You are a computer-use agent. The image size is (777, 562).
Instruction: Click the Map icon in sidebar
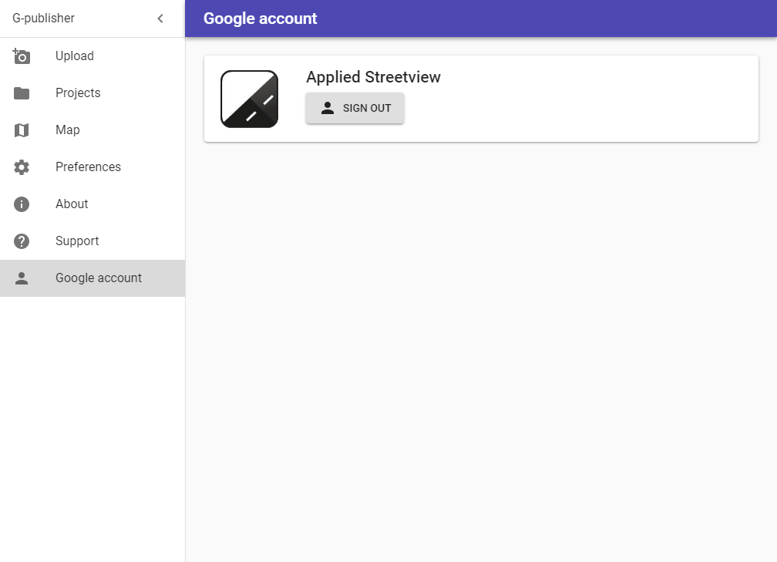pyautogui.click(x=22, y=130)
